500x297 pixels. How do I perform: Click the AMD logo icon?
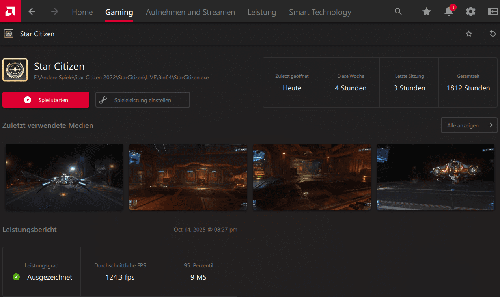pos(11,11)
